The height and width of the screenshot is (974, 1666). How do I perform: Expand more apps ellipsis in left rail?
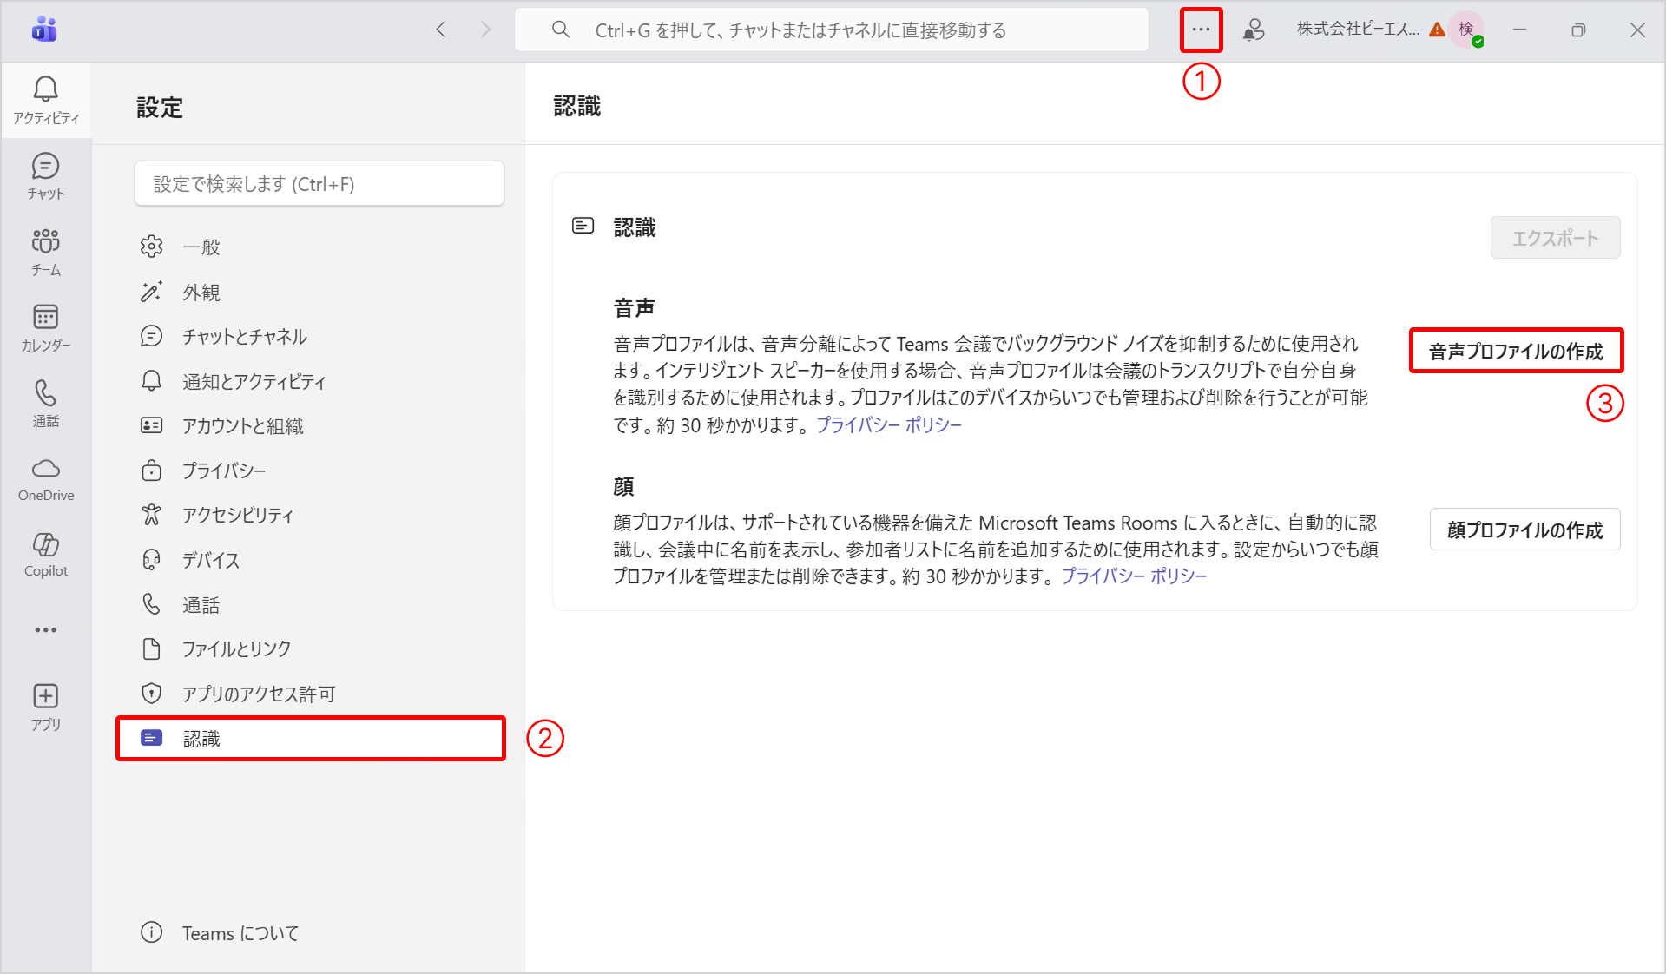[x=45, y=630]
